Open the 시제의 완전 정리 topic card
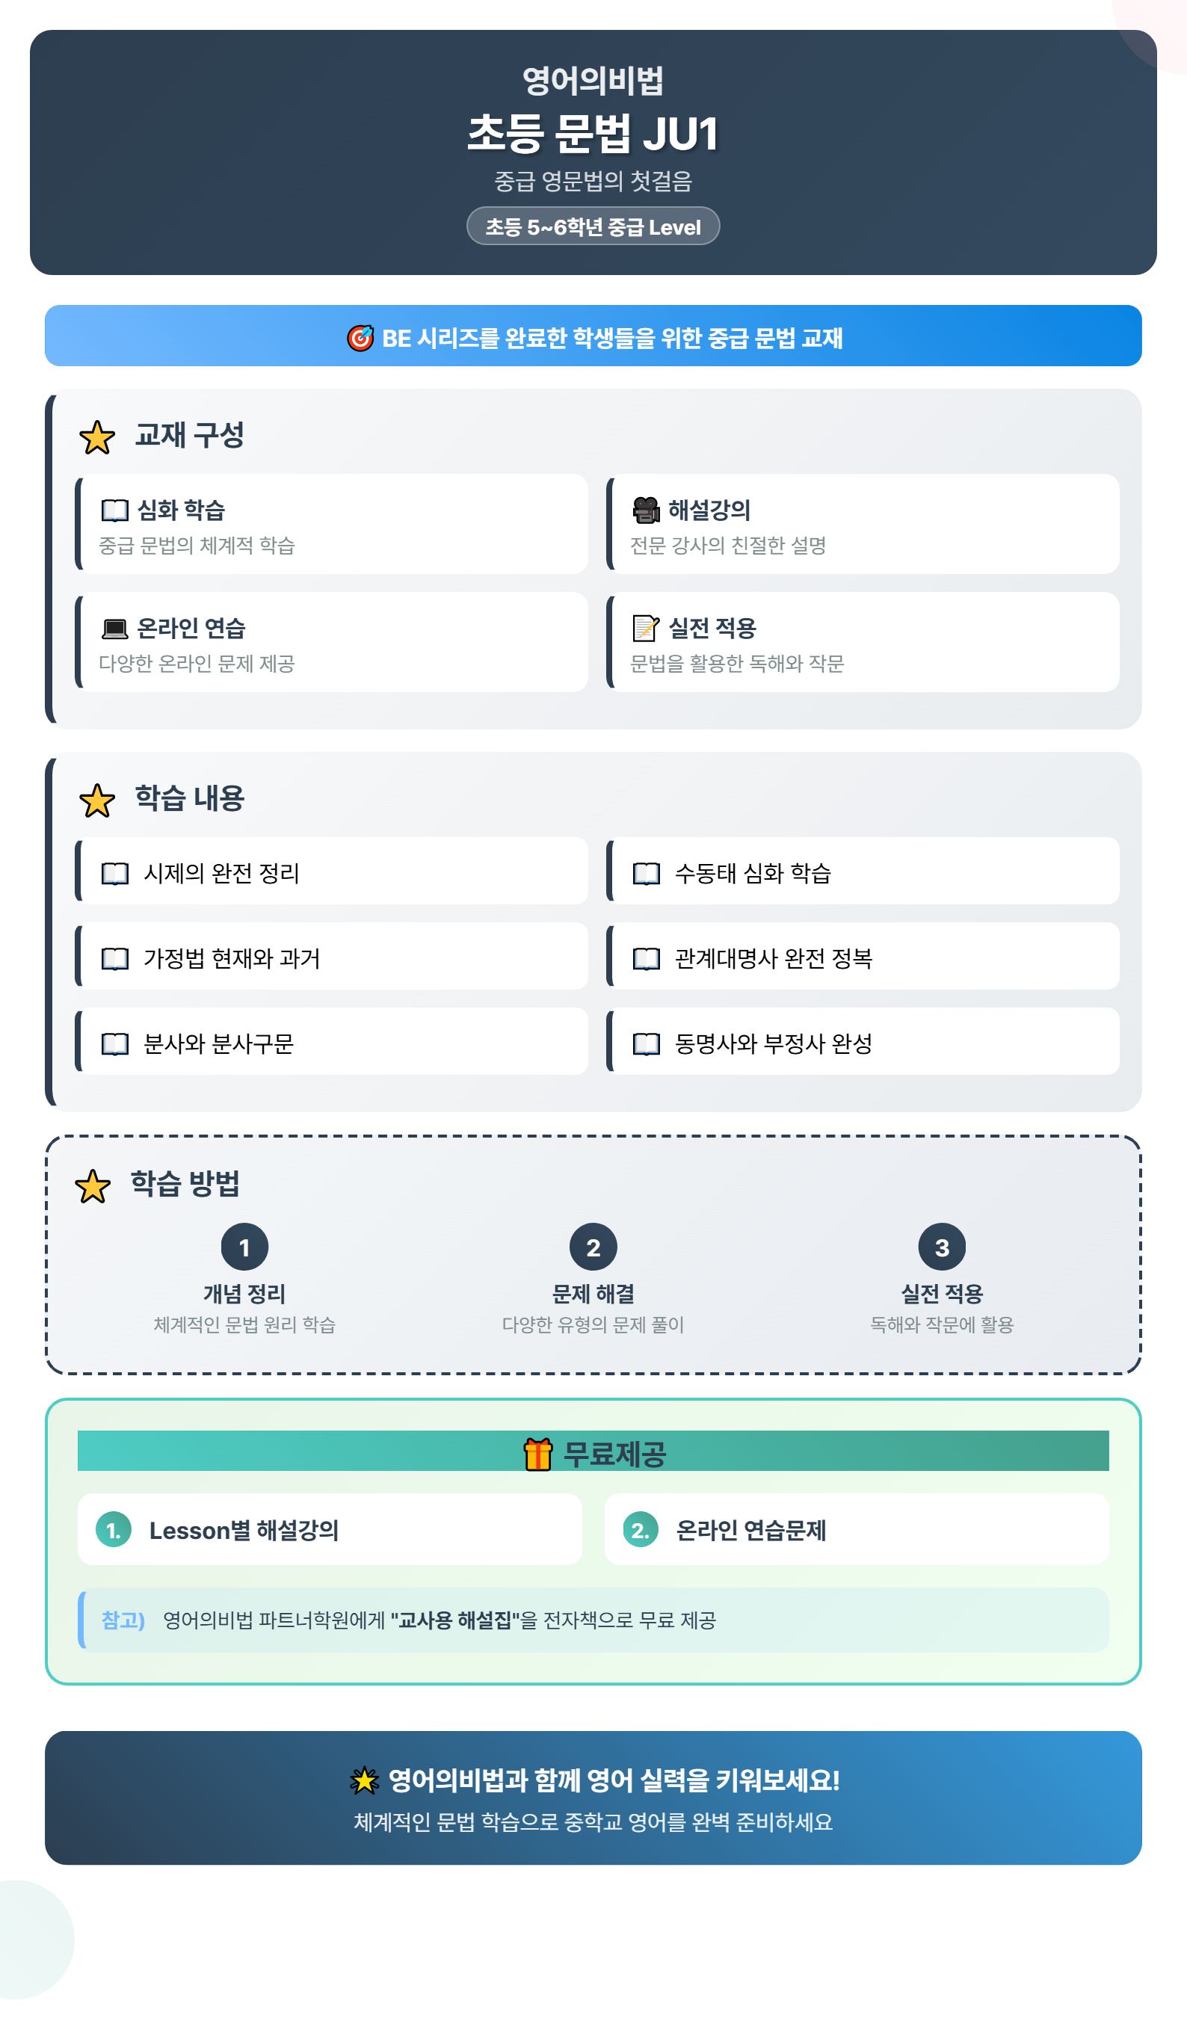Screen dimensions: 1187x2030 pos(331,871)
